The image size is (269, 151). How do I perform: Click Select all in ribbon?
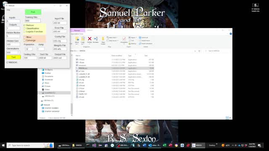143,37
